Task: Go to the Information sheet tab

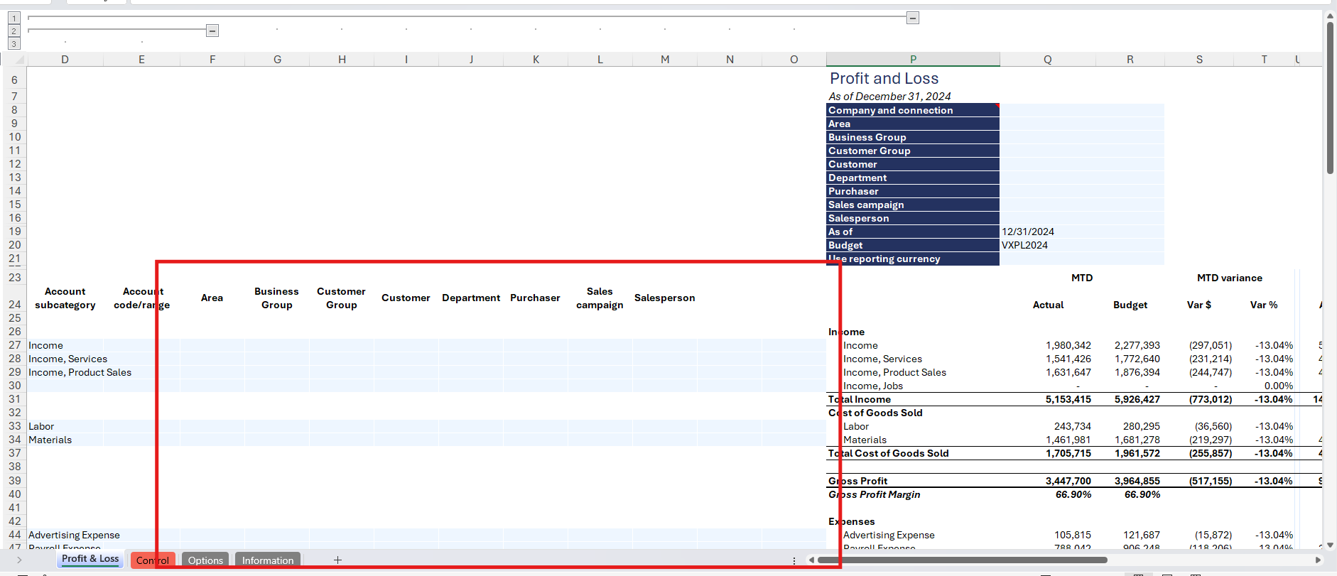Action: pyautogui.click(x=267, y=560)
